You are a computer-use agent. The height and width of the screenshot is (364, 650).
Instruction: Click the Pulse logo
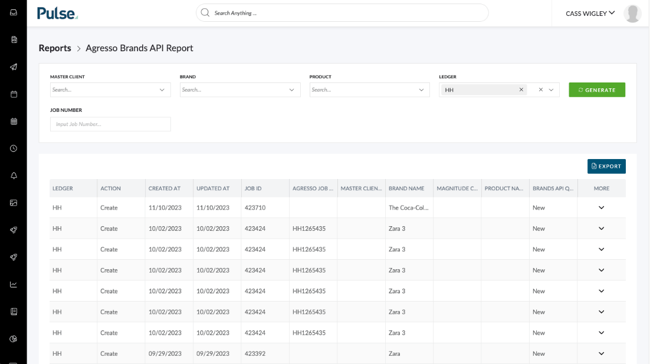[x=57, y=13]
